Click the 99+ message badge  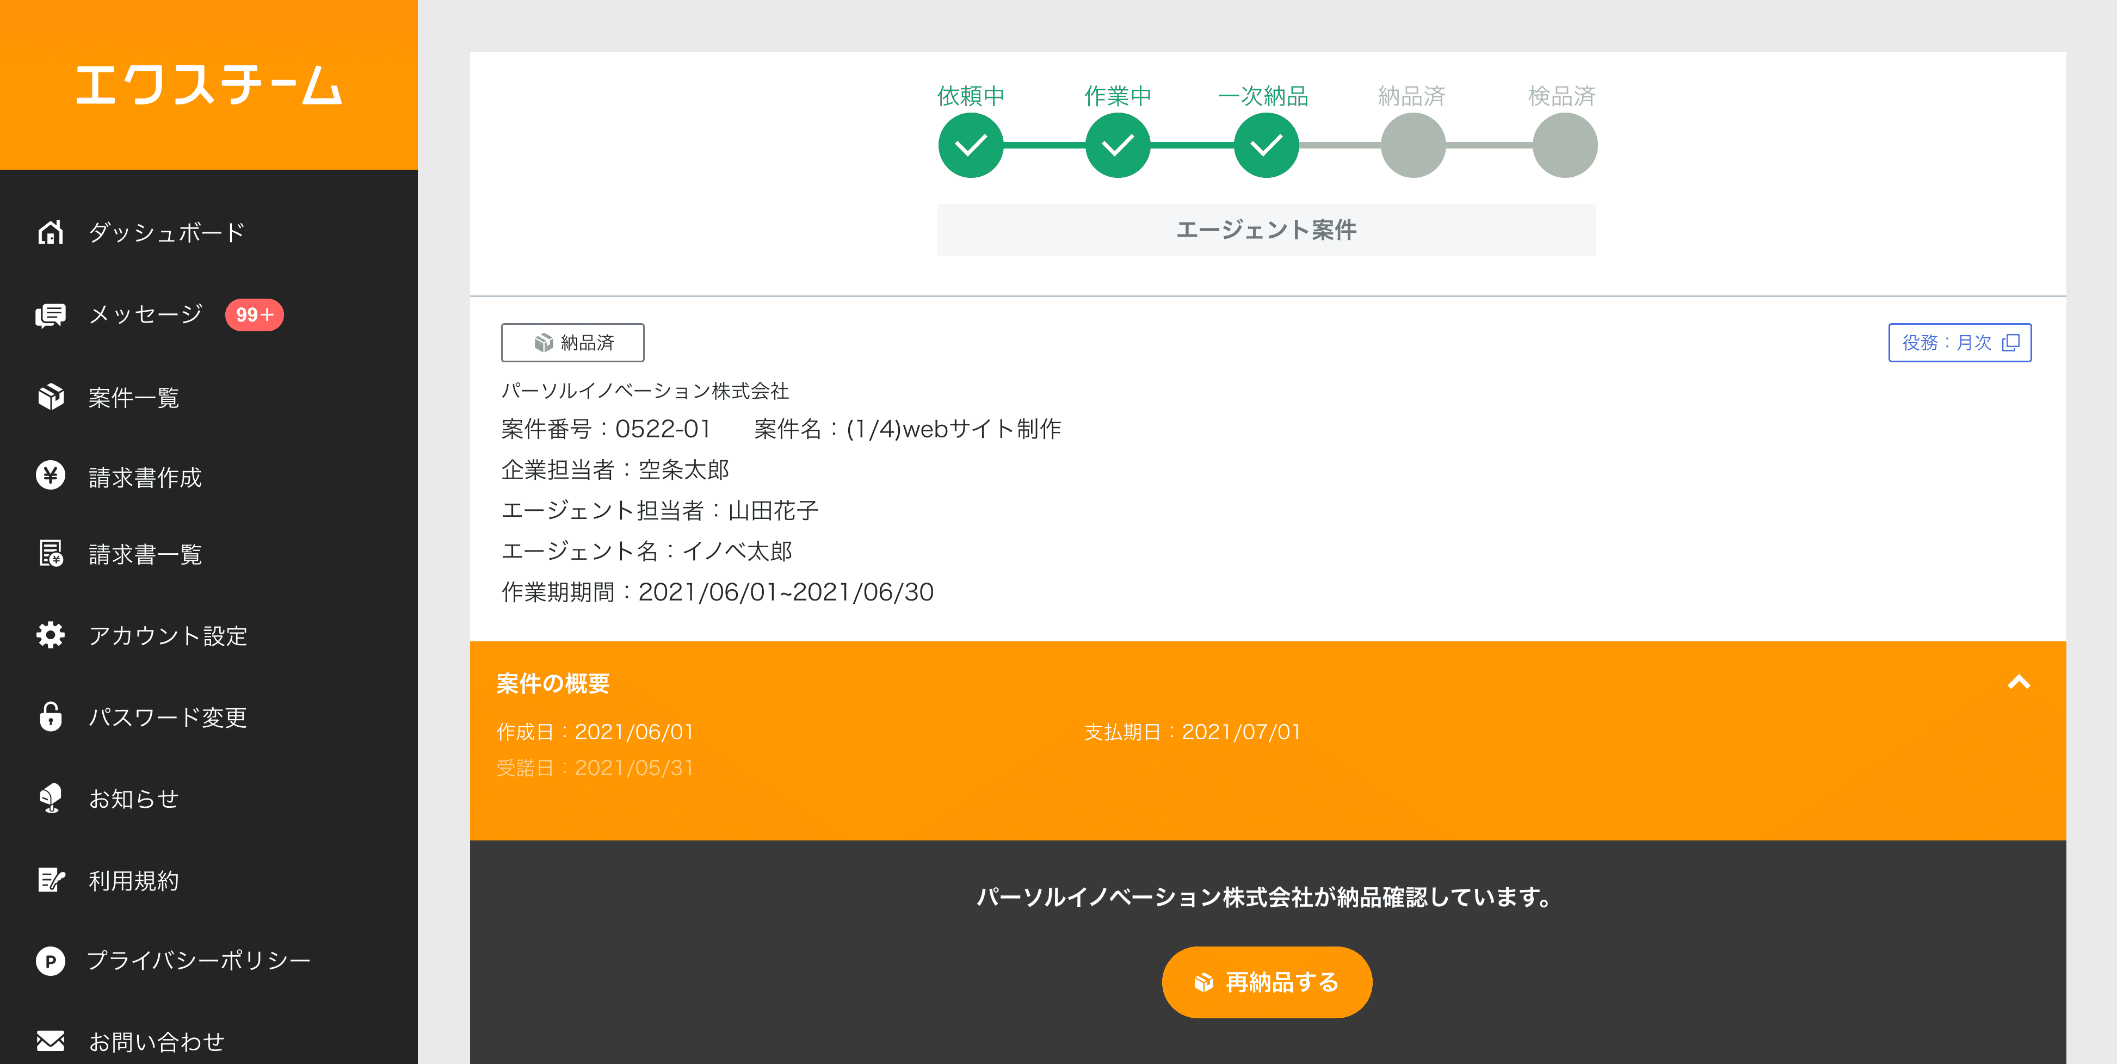(254, 316)
